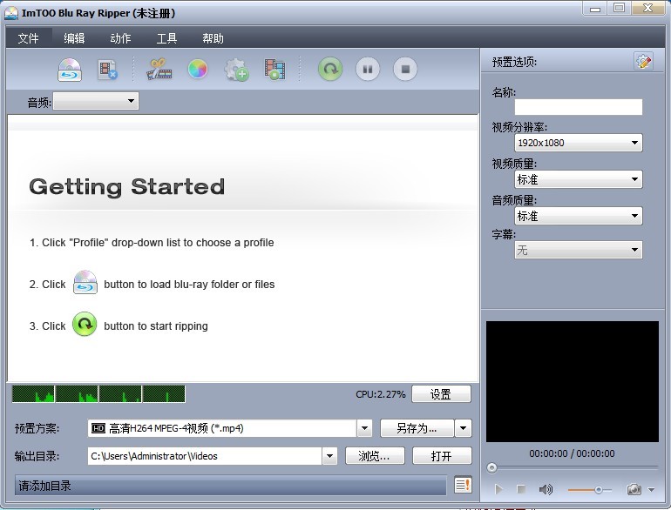Click the 设置 button beside CPU usage
671x510 pixels.
click(441, 394)
